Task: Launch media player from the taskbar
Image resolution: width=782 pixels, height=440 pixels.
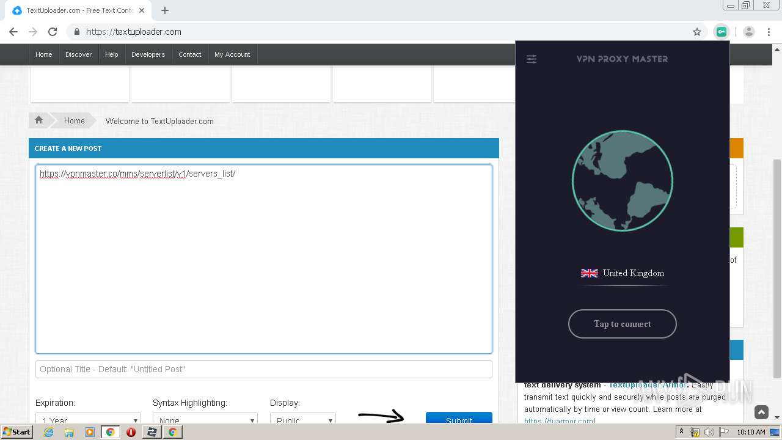Action: (x=90, y=432)
